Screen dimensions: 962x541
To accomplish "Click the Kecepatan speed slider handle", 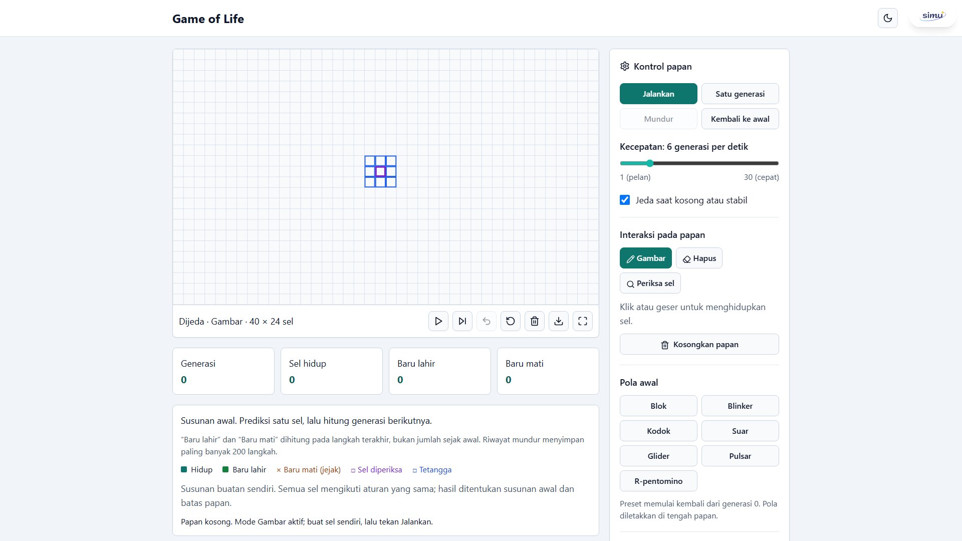I will coord(650,163).
